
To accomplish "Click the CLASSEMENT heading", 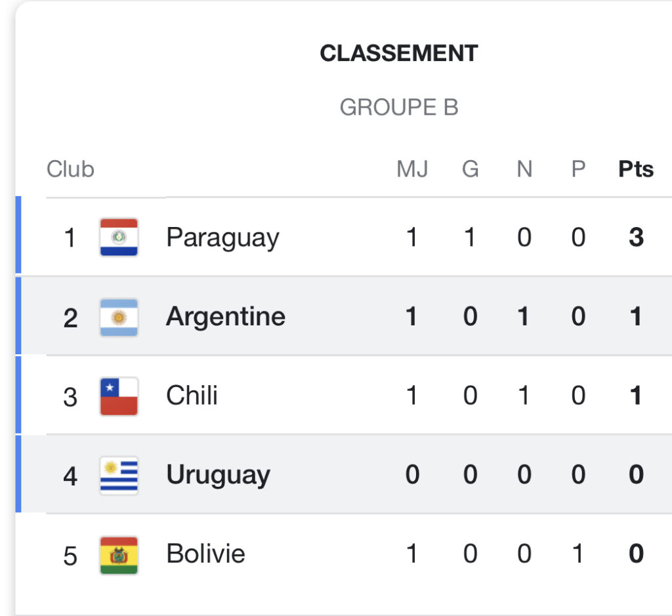I will pos(399,54).
